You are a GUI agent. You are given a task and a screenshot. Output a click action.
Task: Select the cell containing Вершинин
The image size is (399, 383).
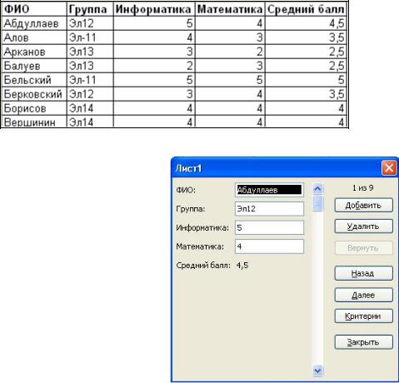pyautogui.click(x=34, y=122)
